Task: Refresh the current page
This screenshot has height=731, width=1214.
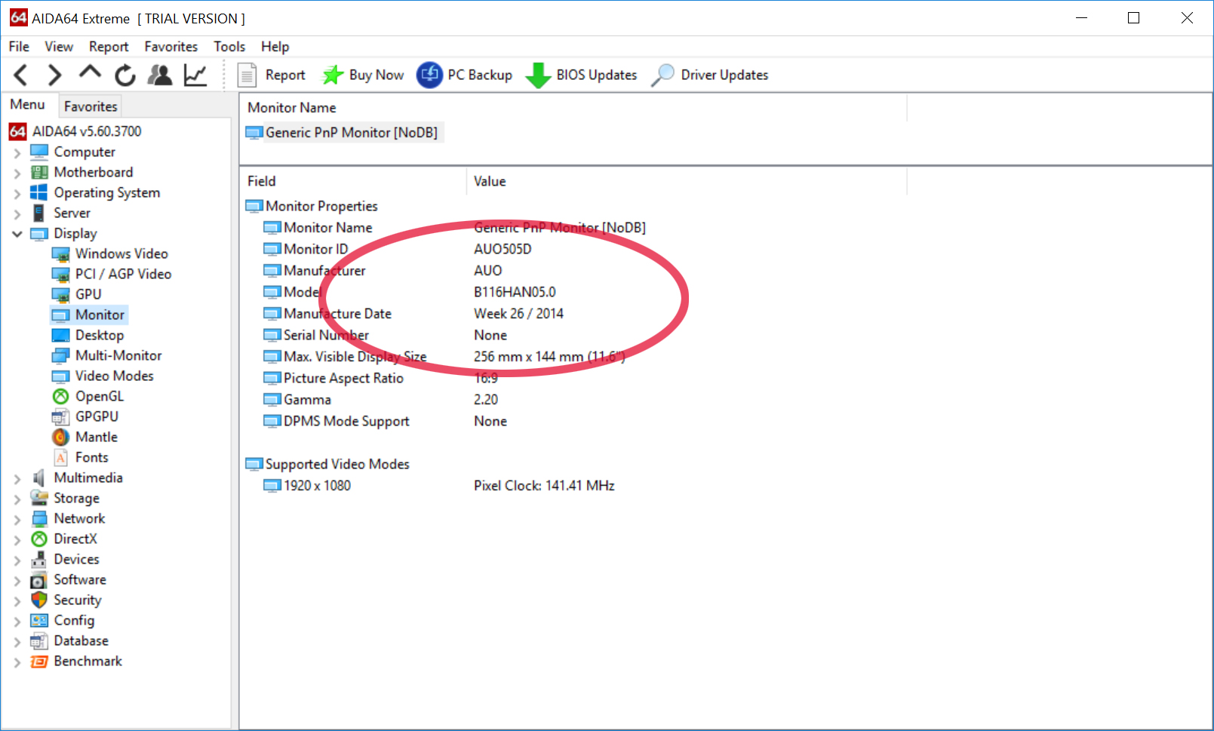Action: 125,75
